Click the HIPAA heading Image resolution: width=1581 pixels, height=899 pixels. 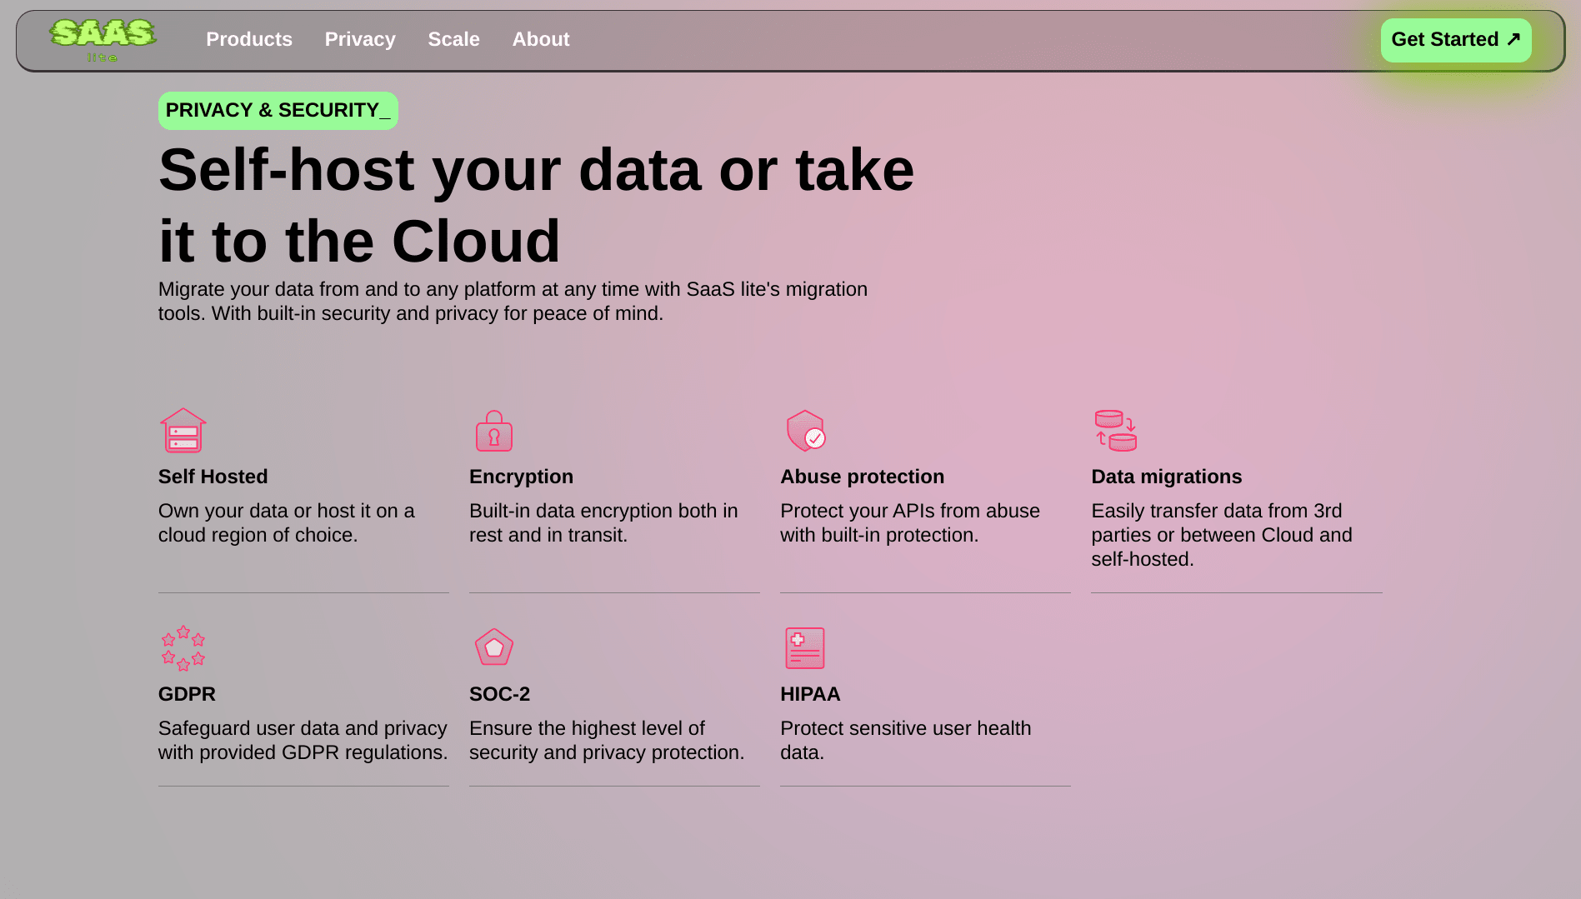[x=810, y=694]
